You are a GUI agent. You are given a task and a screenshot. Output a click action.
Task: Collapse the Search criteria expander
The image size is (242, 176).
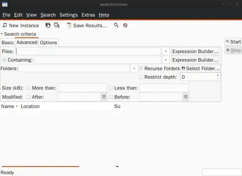2,34
